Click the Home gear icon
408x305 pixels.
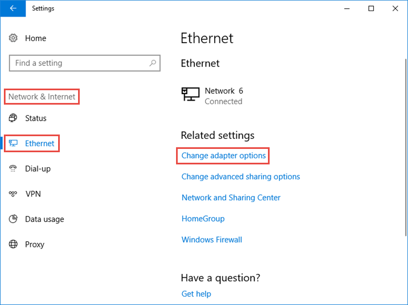pos(14,38)
